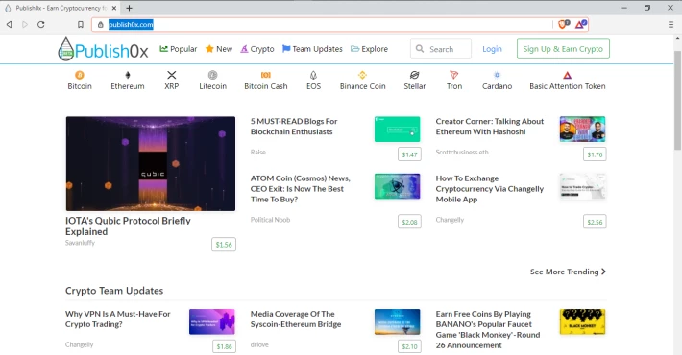Viewport: 682px width, 355px height.
Task: Open the browser main menu
Action: [670, 25]
